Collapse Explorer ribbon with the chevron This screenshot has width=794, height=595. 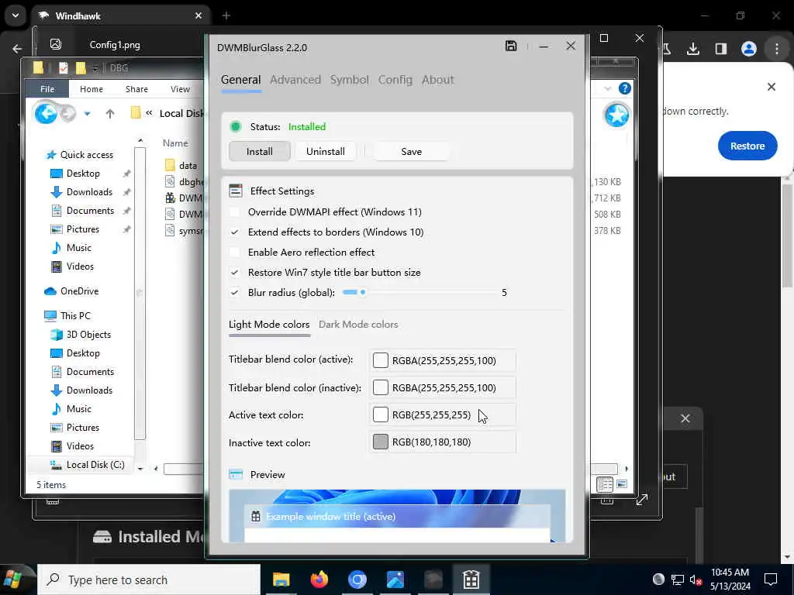608,88
